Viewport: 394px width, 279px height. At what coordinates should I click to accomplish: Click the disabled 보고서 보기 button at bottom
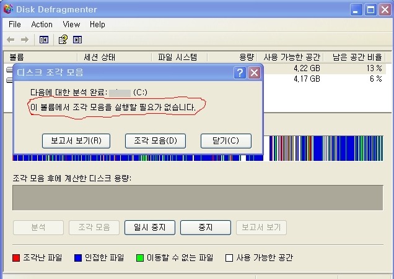[261, 228]
